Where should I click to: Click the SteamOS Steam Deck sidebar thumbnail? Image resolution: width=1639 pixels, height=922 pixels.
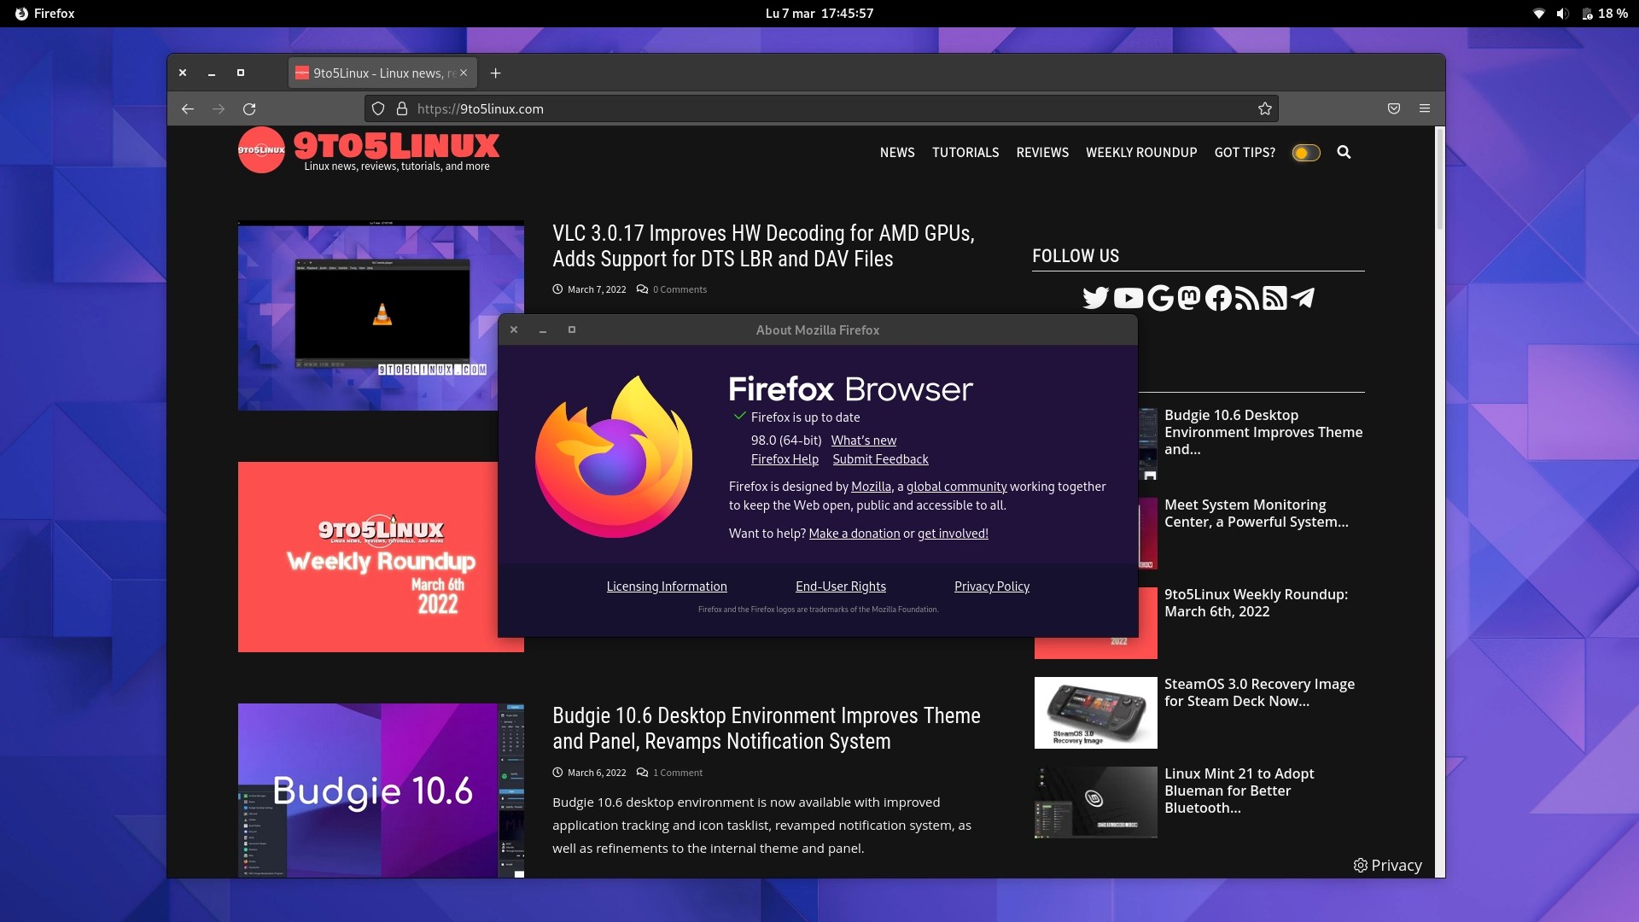pos(1095,713)
